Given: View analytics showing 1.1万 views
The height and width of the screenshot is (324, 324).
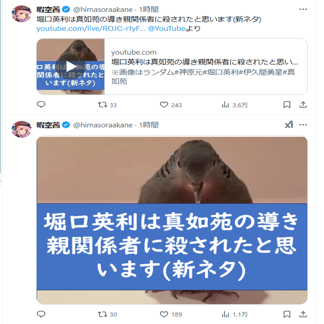Looking at the screenshot, I should [x=234, y=314].
